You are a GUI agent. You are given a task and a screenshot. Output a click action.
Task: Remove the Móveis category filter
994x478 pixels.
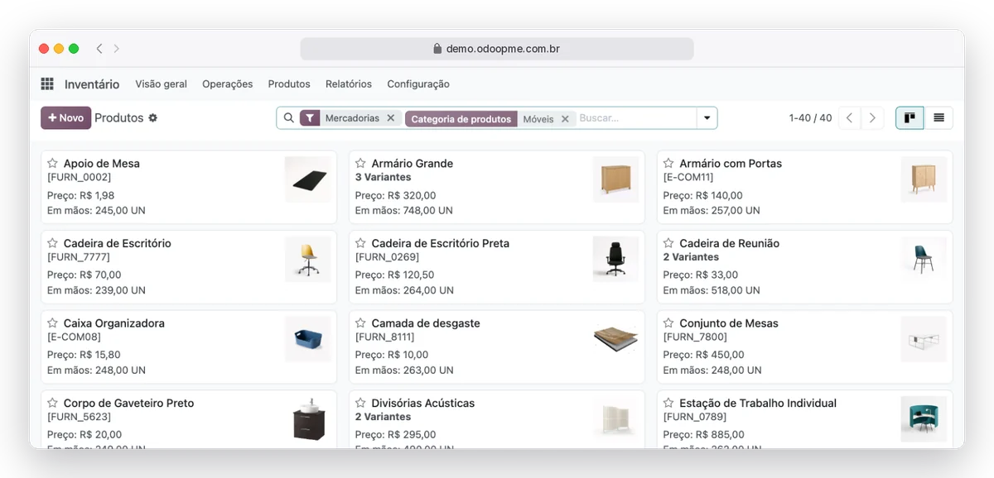pos(565,119)
